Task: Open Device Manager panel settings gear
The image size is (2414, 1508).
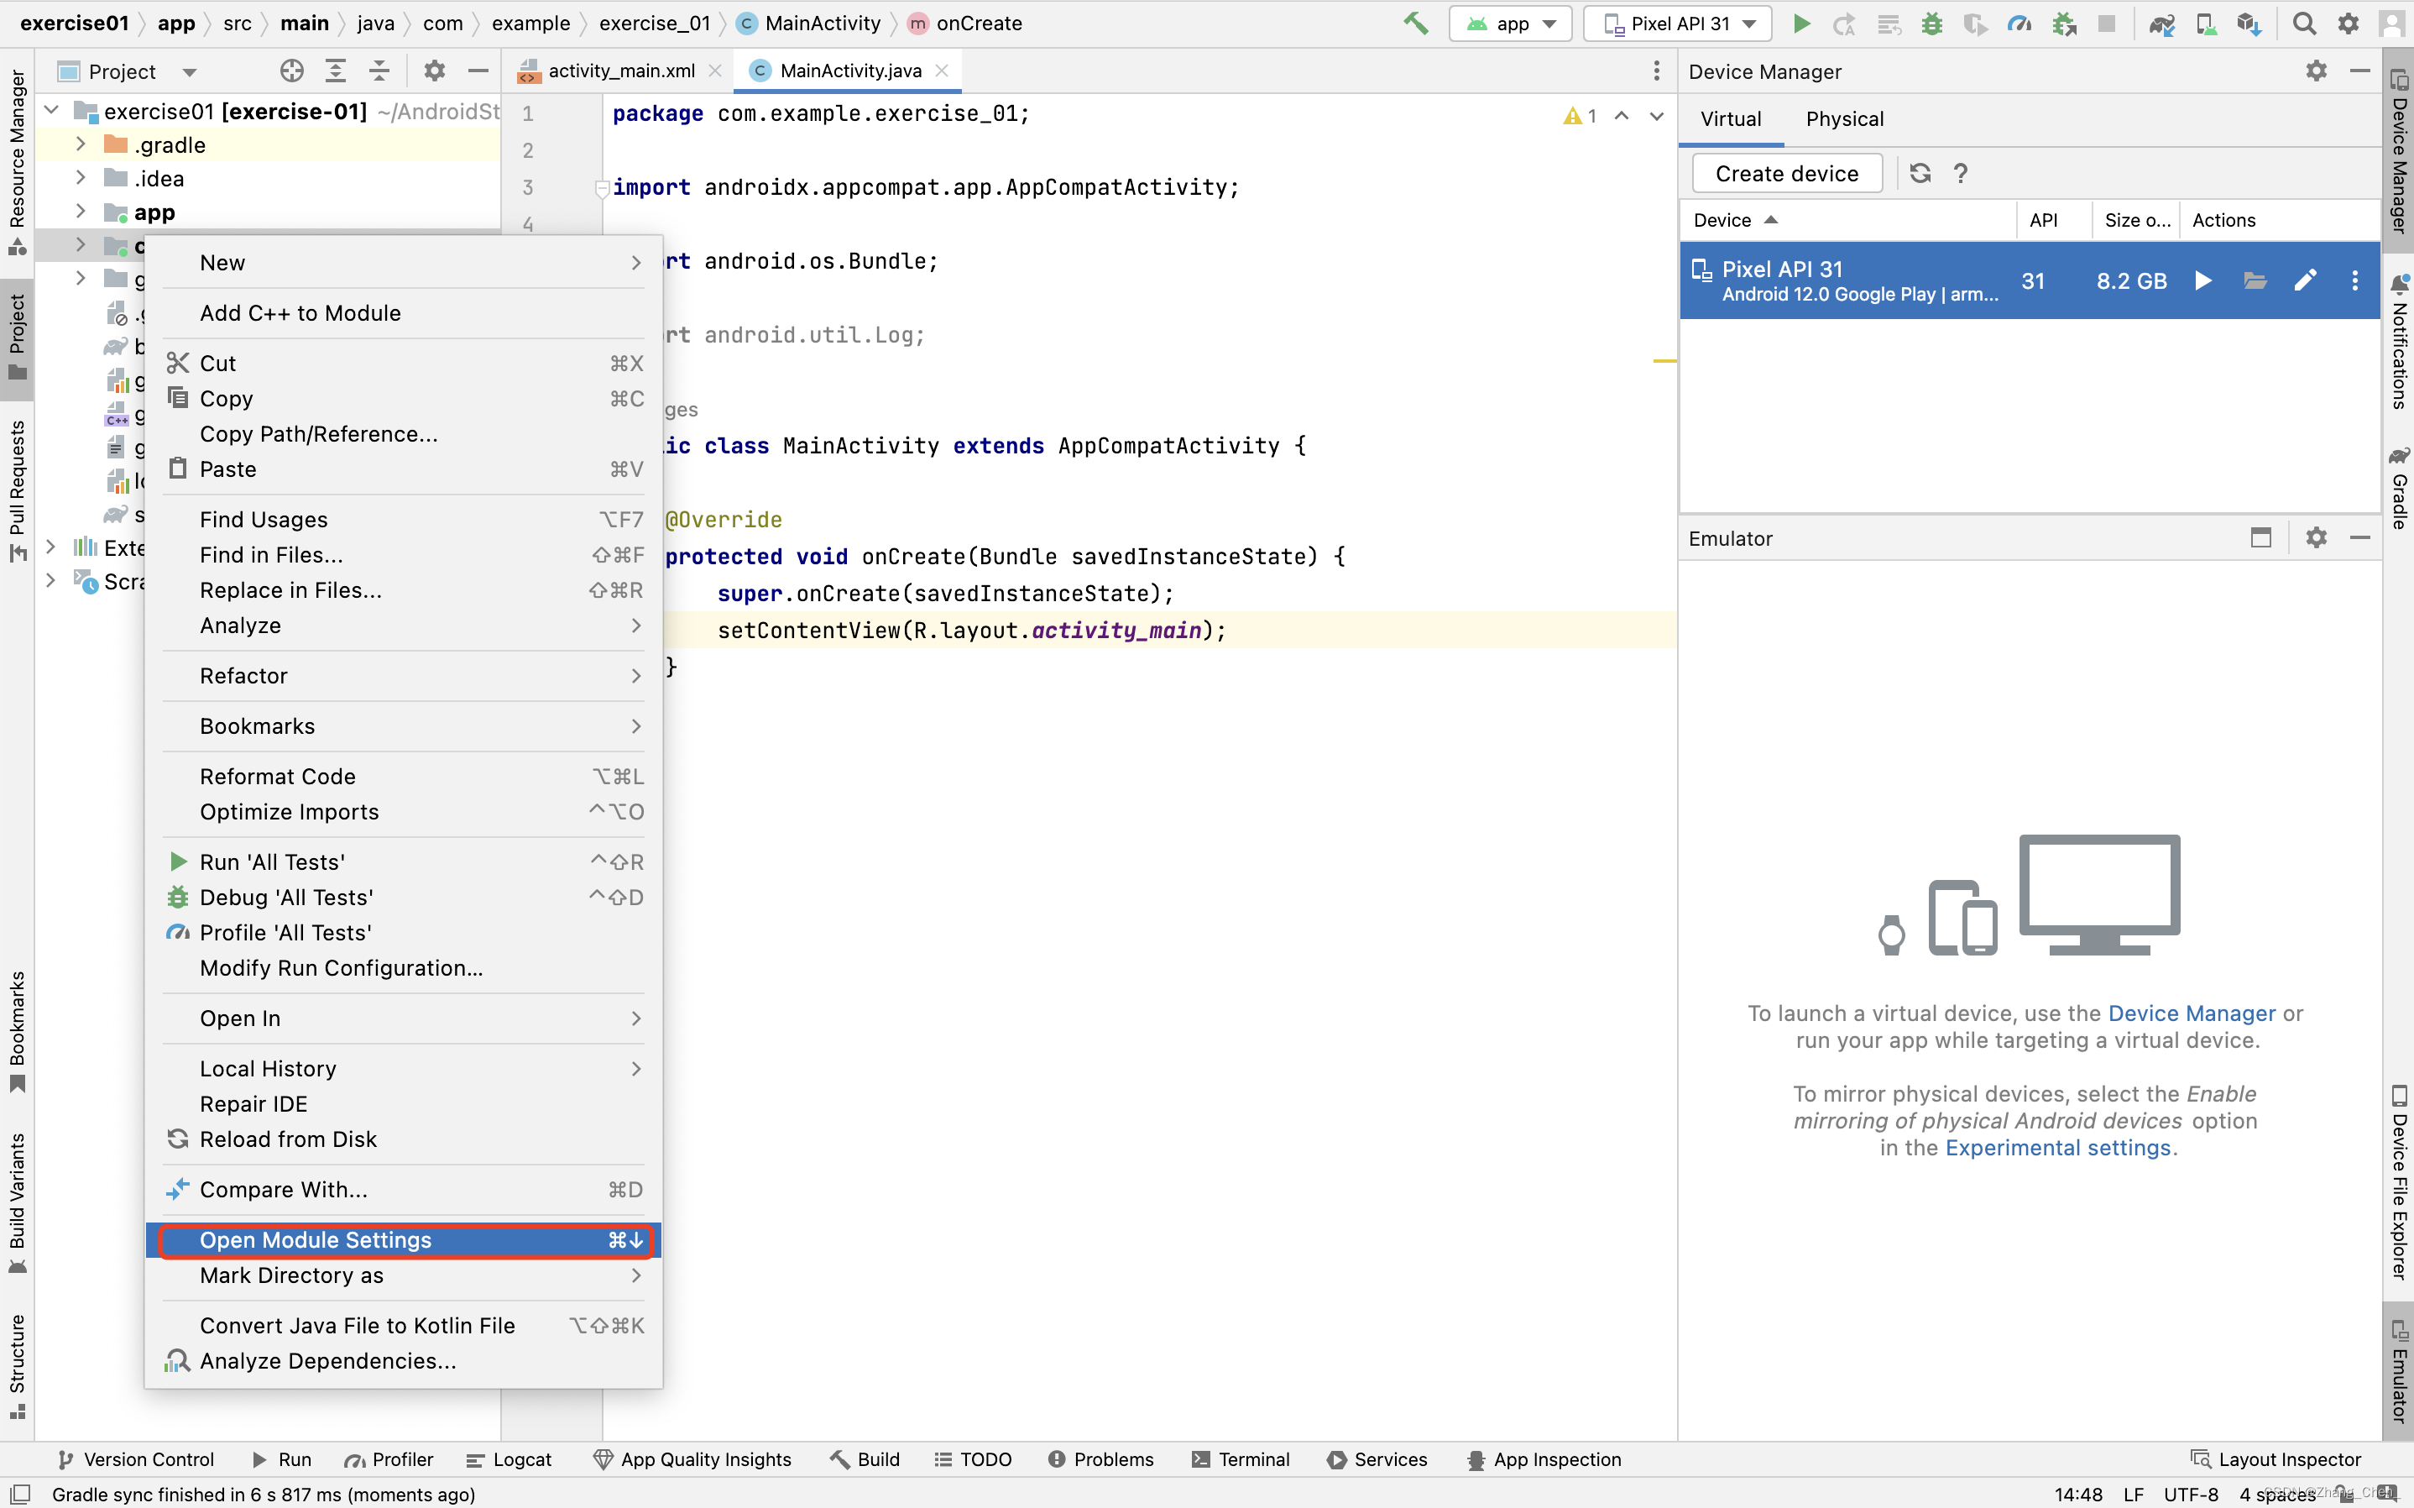Action: tap(2317, 71)
